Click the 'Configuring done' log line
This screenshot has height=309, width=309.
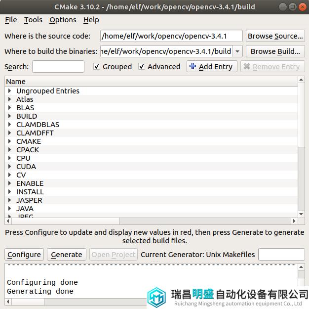42,282
